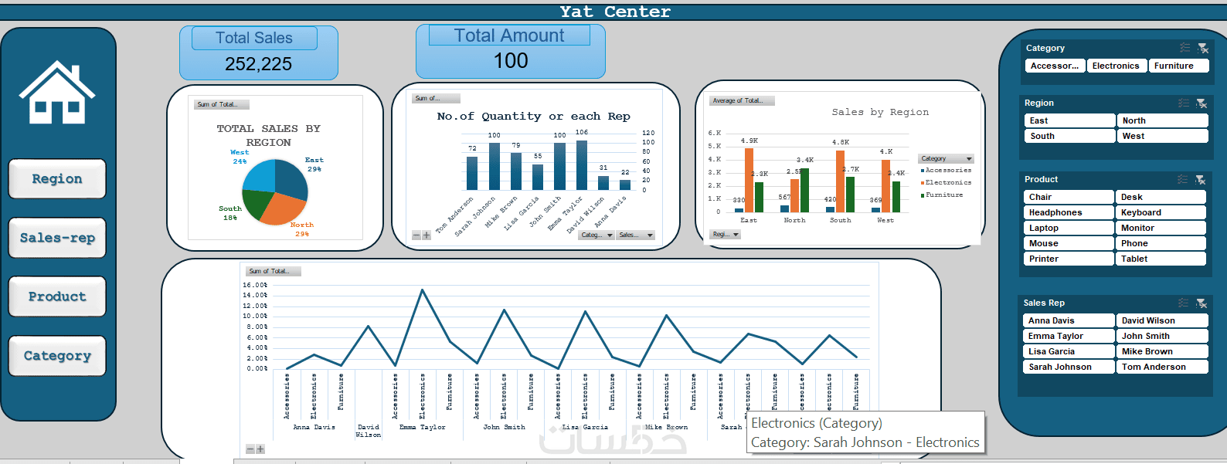The image size is (1227, 464).
Task: Clear filter on Sales Rep slicer
Action: click(x=1202, y=303)
